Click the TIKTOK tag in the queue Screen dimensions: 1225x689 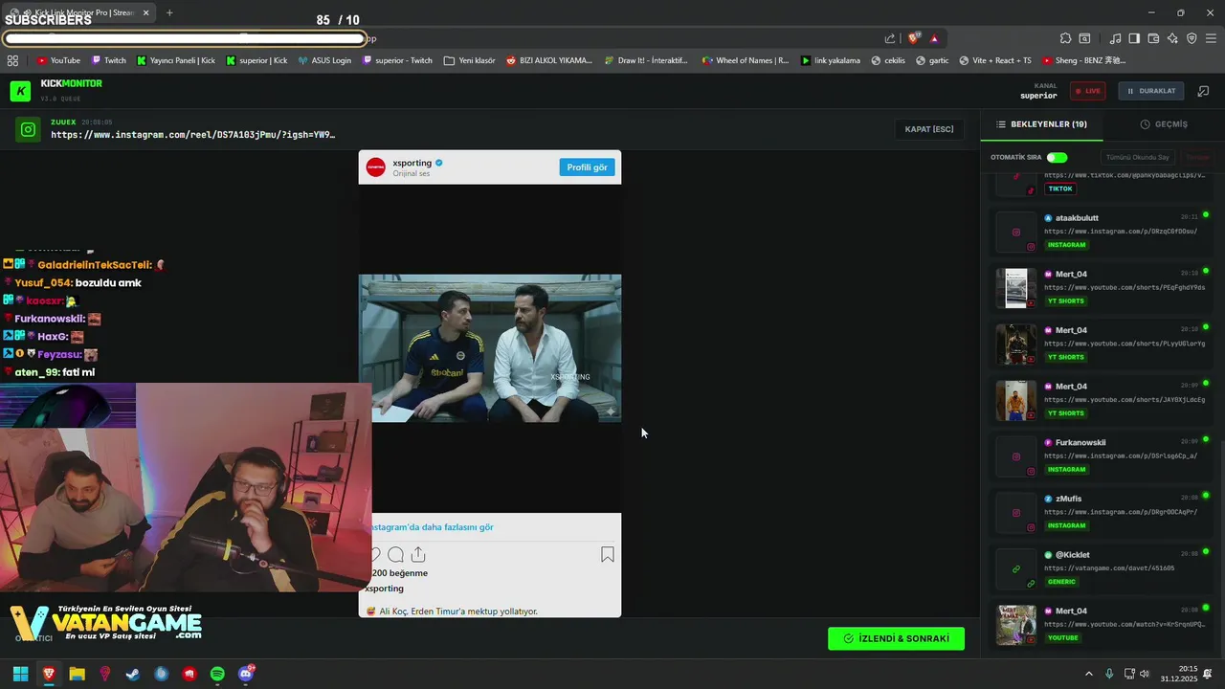click(1060, 189)
